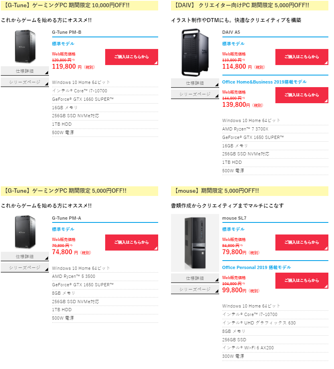This screenshot has height=369, width=334.
Task: Buy DAIV A5 Office Home&Business model
Action: tap(302, 95)
